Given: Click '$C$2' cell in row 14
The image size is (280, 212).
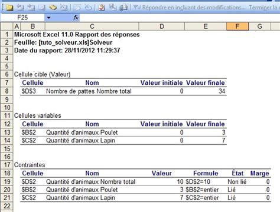Looking at the screenshot, I should click(29, 140).
